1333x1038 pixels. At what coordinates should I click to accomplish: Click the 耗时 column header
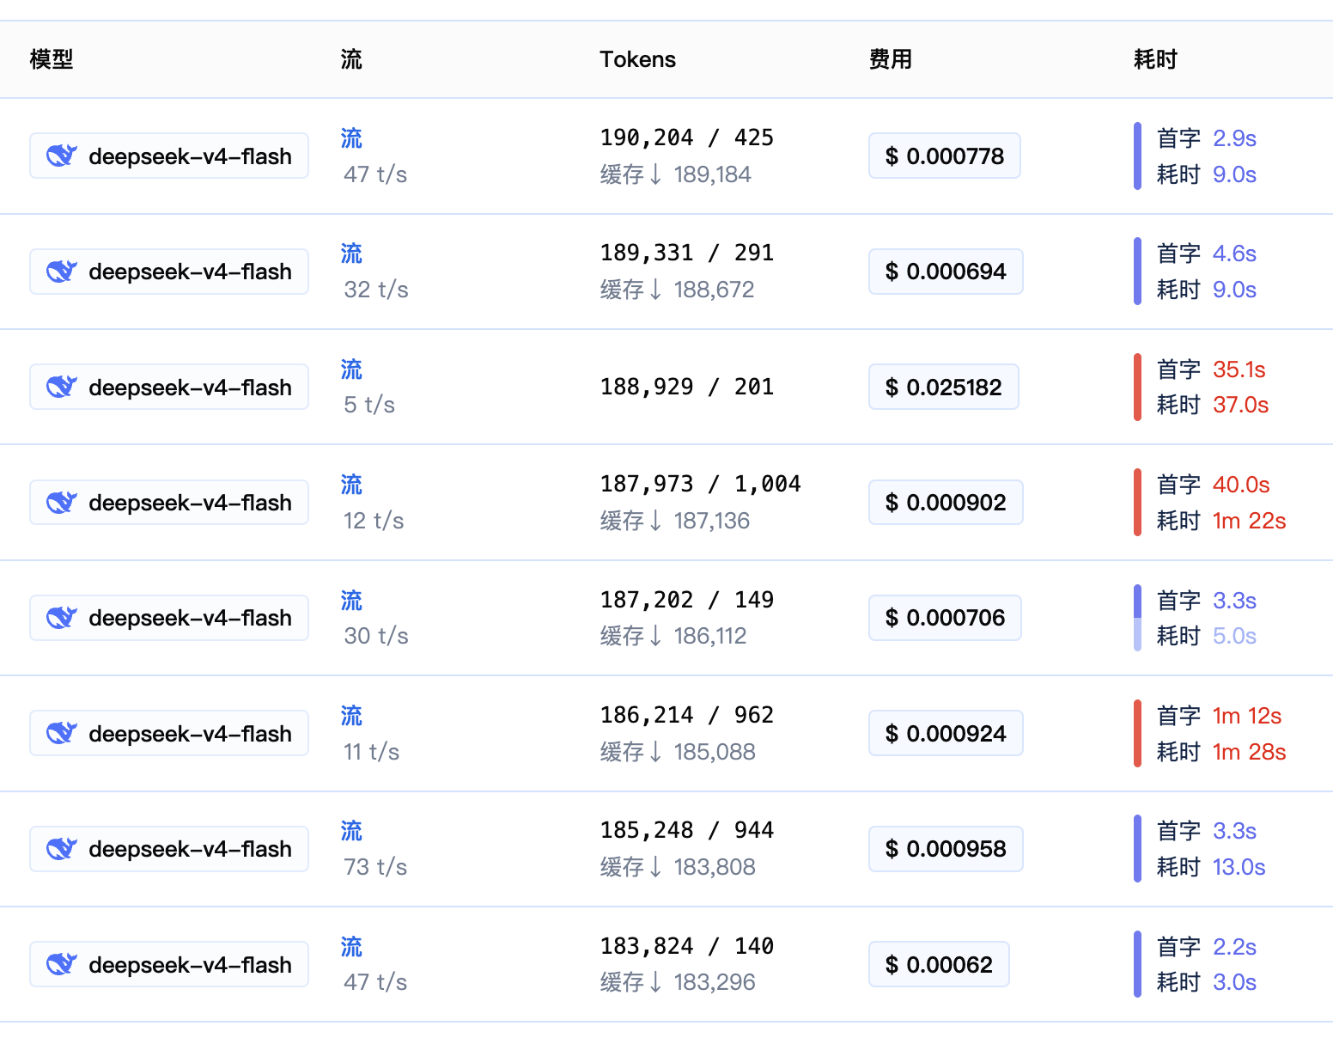tap(1155, 59)
